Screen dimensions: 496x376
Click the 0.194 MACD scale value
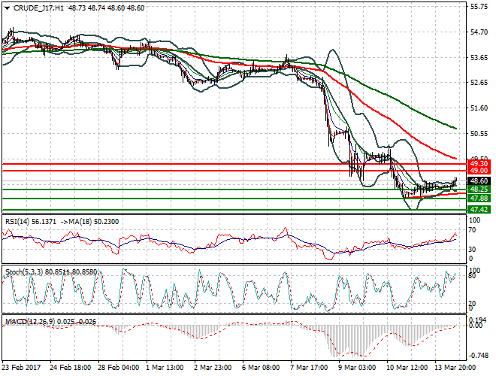(x=479, y=320)
